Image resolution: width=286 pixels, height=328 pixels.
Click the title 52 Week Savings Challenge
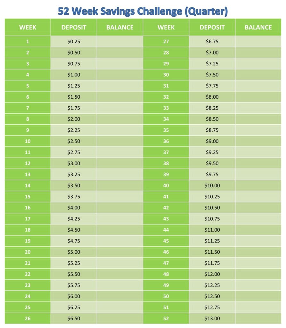tap(143, 11)
